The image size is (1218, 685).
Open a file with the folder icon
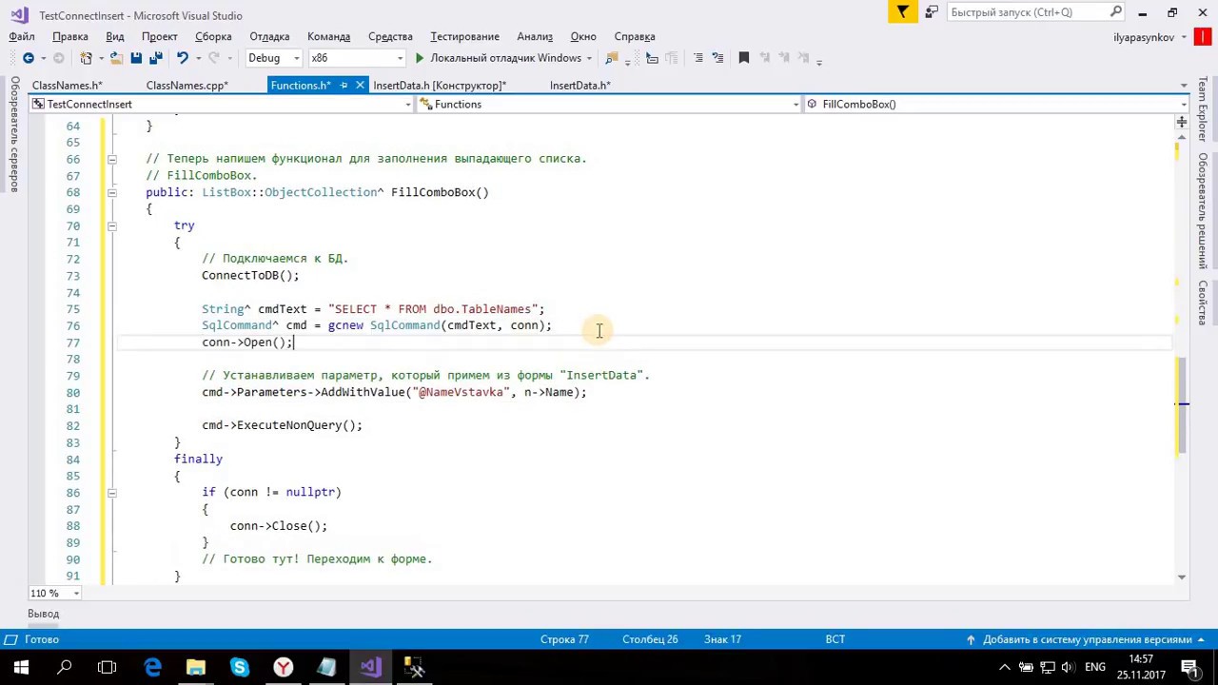(116, 58)
